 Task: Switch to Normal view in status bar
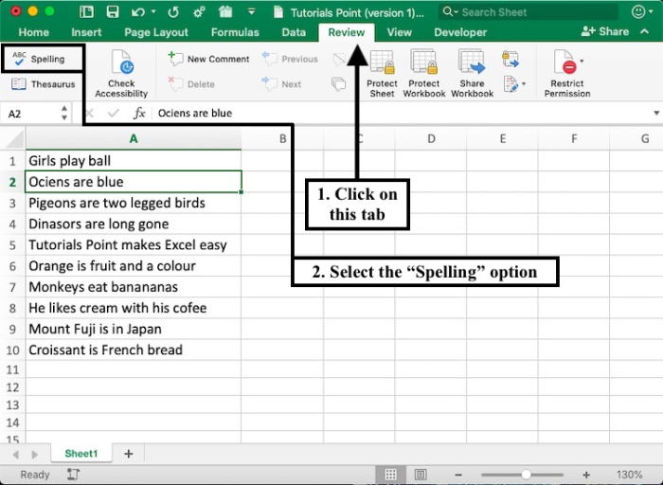tap(390, 475)
